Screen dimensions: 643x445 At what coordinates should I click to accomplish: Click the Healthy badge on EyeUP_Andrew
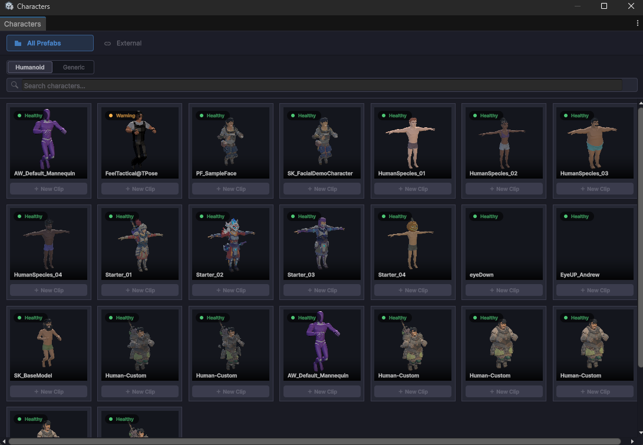[x=576, y=216]
